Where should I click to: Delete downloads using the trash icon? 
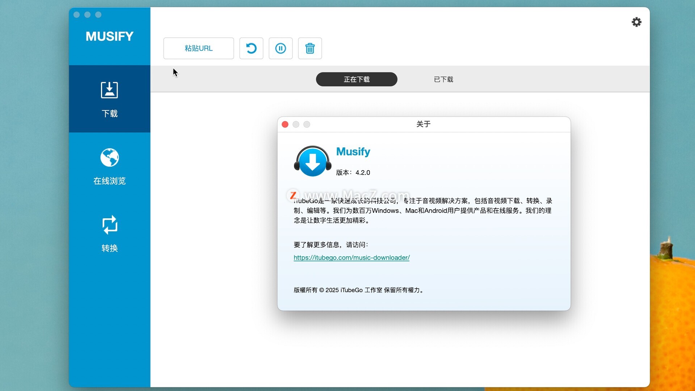click(x=310, y=48)
